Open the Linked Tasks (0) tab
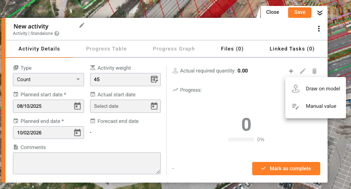Viewport: 351px width, 189px height. click(292, 49)
